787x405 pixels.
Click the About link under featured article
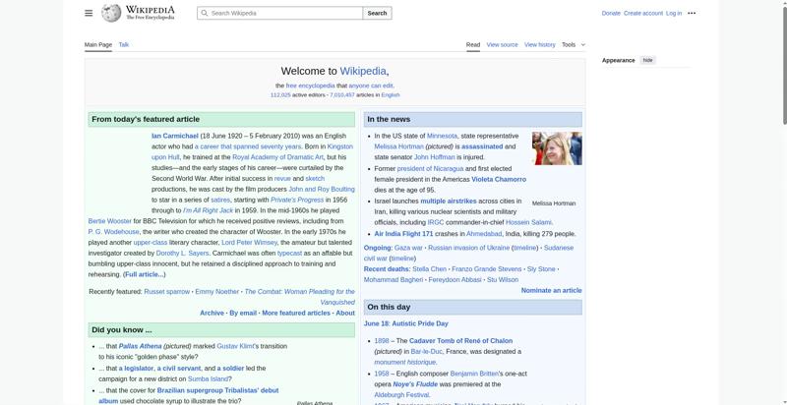click(x=345, y=313)
